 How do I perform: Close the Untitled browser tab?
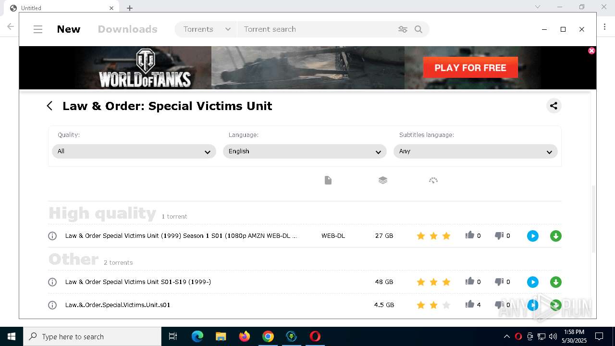(x=111, y=8)
